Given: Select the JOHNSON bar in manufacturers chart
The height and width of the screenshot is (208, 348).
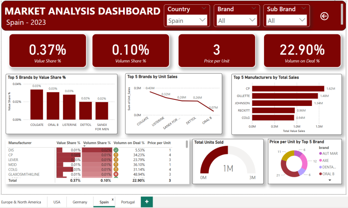Looking at the screenshot, I should coord(282,103).
